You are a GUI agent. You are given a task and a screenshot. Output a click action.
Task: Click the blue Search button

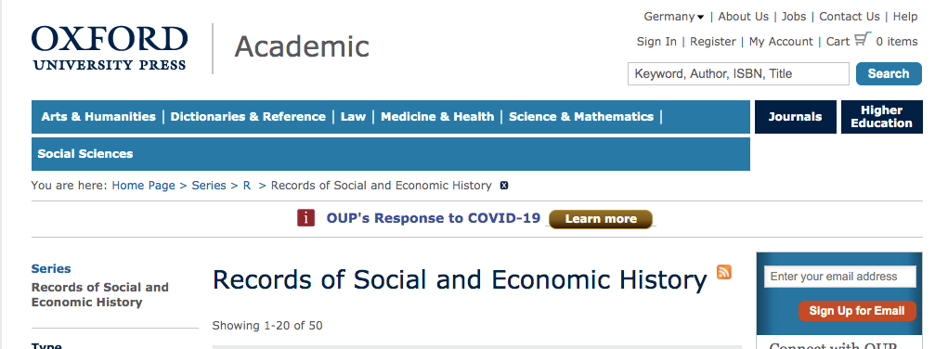[x=889, y=74]
